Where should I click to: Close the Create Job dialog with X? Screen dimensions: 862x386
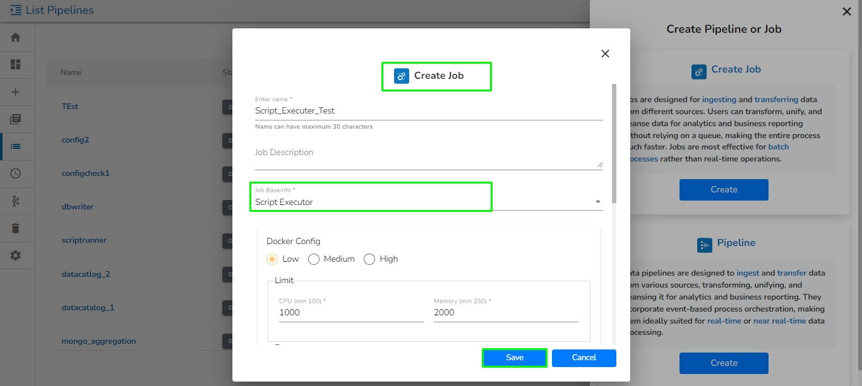pyautogui.click(x=605, y=54)
